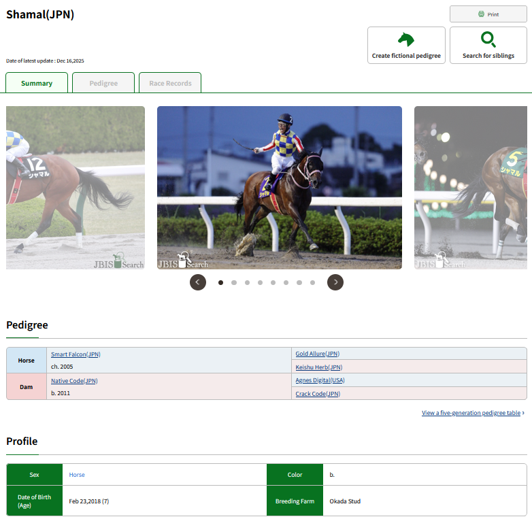532x519 pixels.
Task: Advance carousel with right arrow button
Action: tap(335, 282)
